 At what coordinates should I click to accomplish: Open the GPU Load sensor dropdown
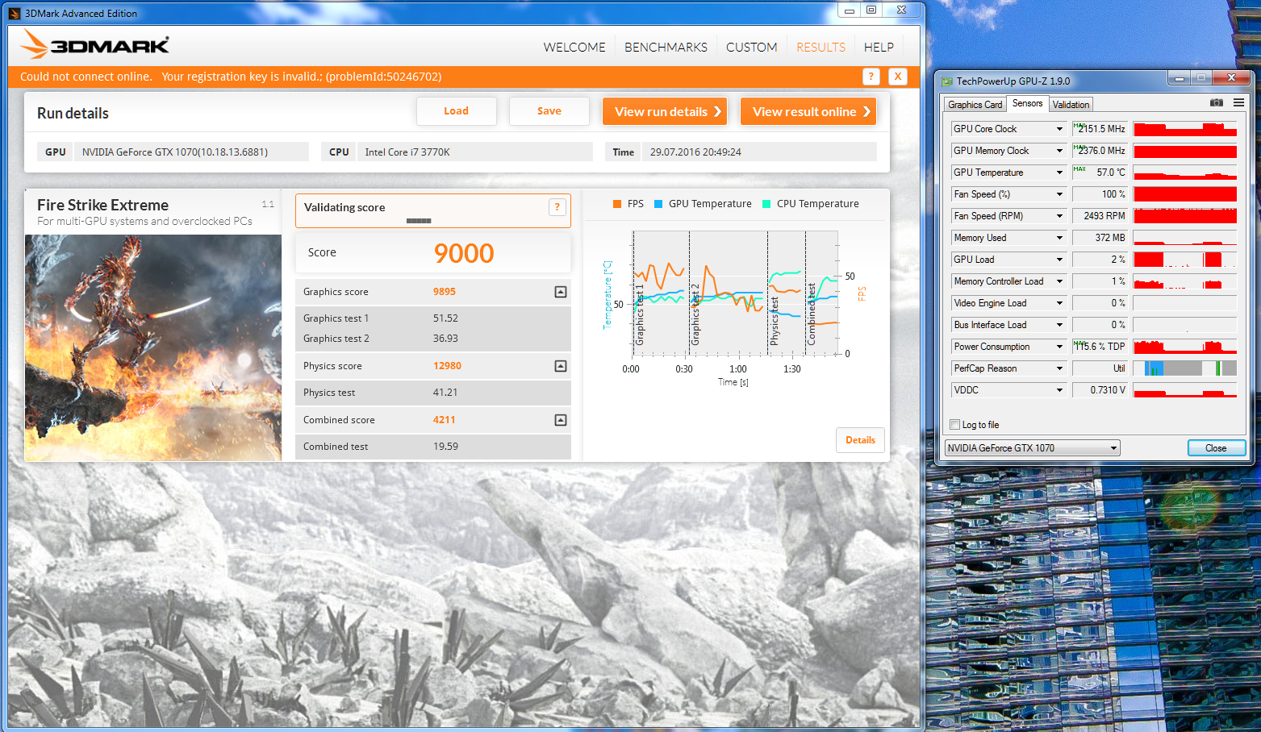pyautogui.click(x=1059, y=260)
